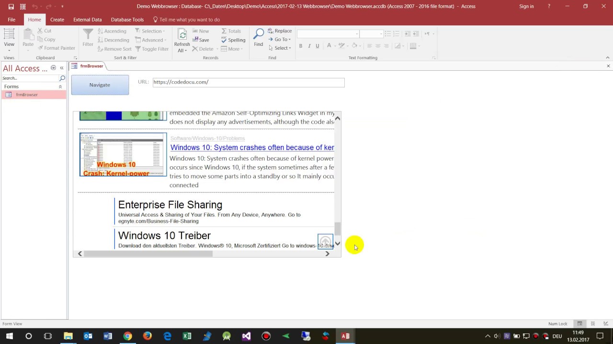
Task: Click the scroll-to-top arrow button in browser
Action: [x=325, y=242]
